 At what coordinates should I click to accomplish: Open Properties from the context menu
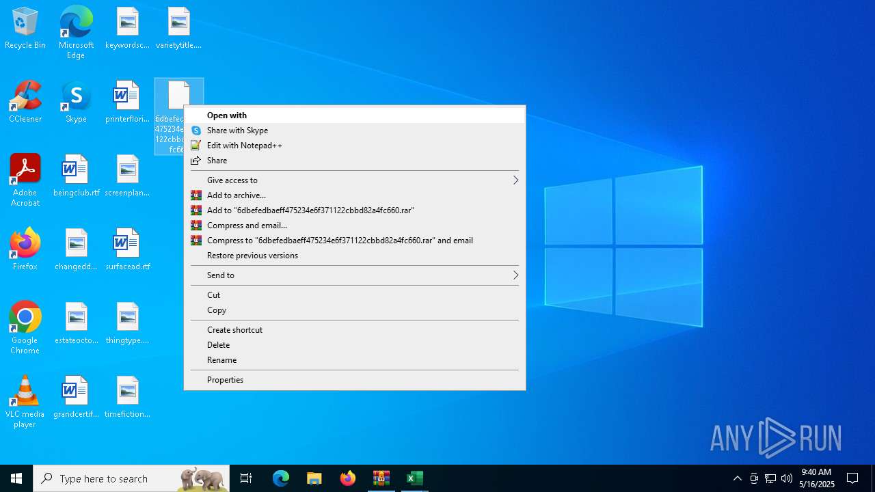[x=355, y=380]
